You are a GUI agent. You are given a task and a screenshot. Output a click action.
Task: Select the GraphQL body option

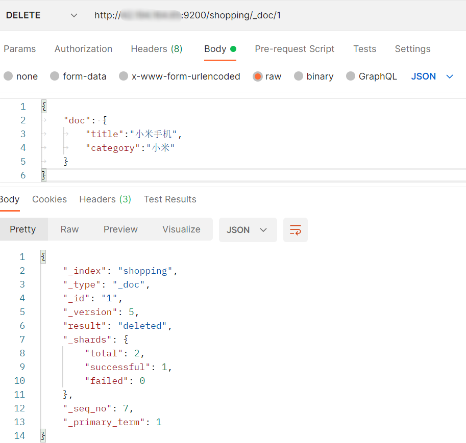[x=351, y=76]
